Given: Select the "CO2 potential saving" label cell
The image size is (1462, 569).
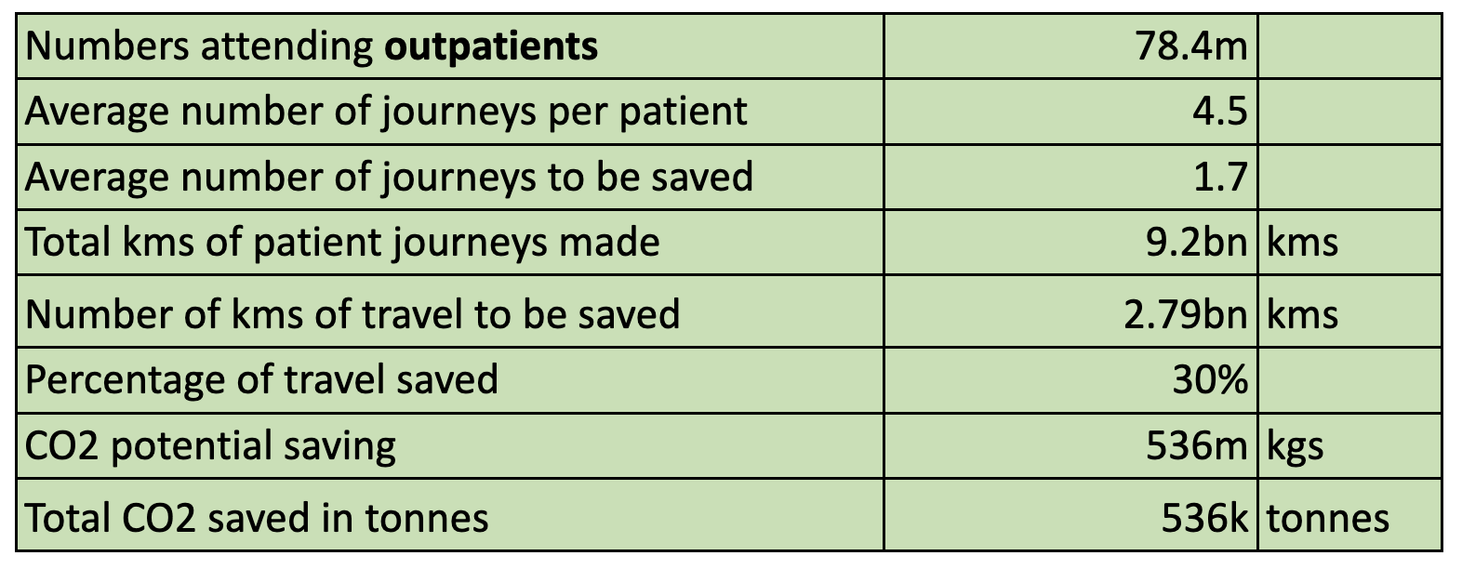Looking at the screenshot, I should coord(210,446).
